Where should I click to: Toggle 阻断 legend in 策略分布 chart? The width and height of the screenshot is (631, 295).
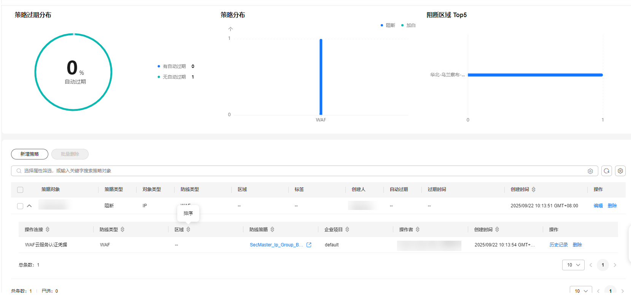[x=388, y=25]
